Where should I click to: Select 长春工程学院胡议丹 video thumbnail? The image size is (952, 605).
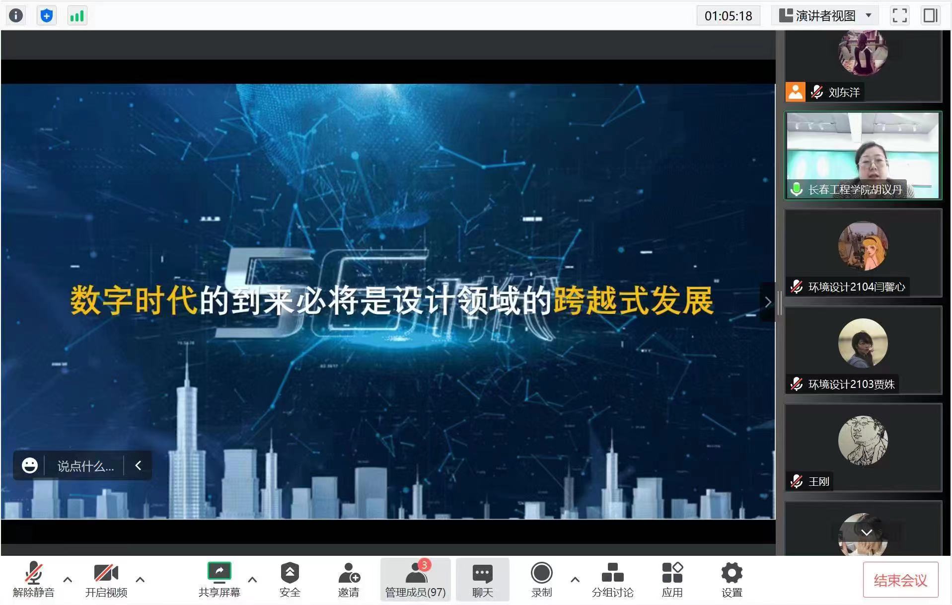tap(863, 155)
